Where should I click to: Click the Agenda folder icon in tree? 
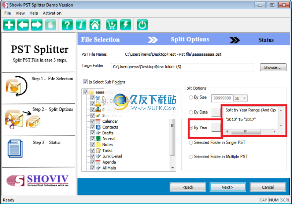[98, 162]
